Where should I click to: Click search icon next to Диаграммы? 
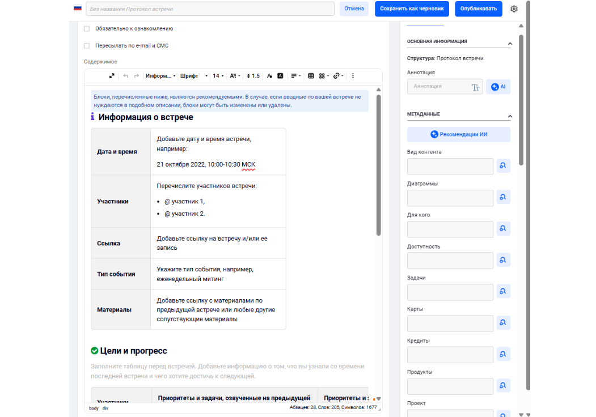(503, 197)
